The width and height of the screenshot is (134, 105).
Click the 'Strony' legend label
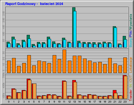pos(131,43)
